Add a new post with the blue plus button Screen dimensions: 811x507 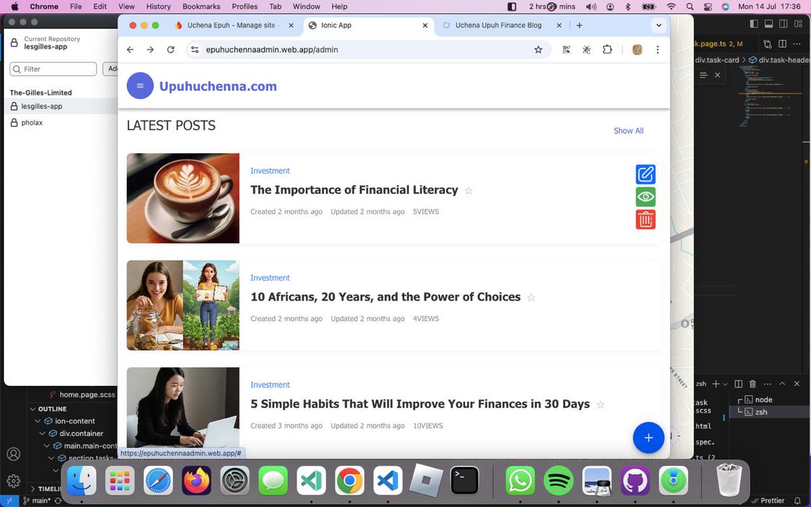tap(648, 438)
